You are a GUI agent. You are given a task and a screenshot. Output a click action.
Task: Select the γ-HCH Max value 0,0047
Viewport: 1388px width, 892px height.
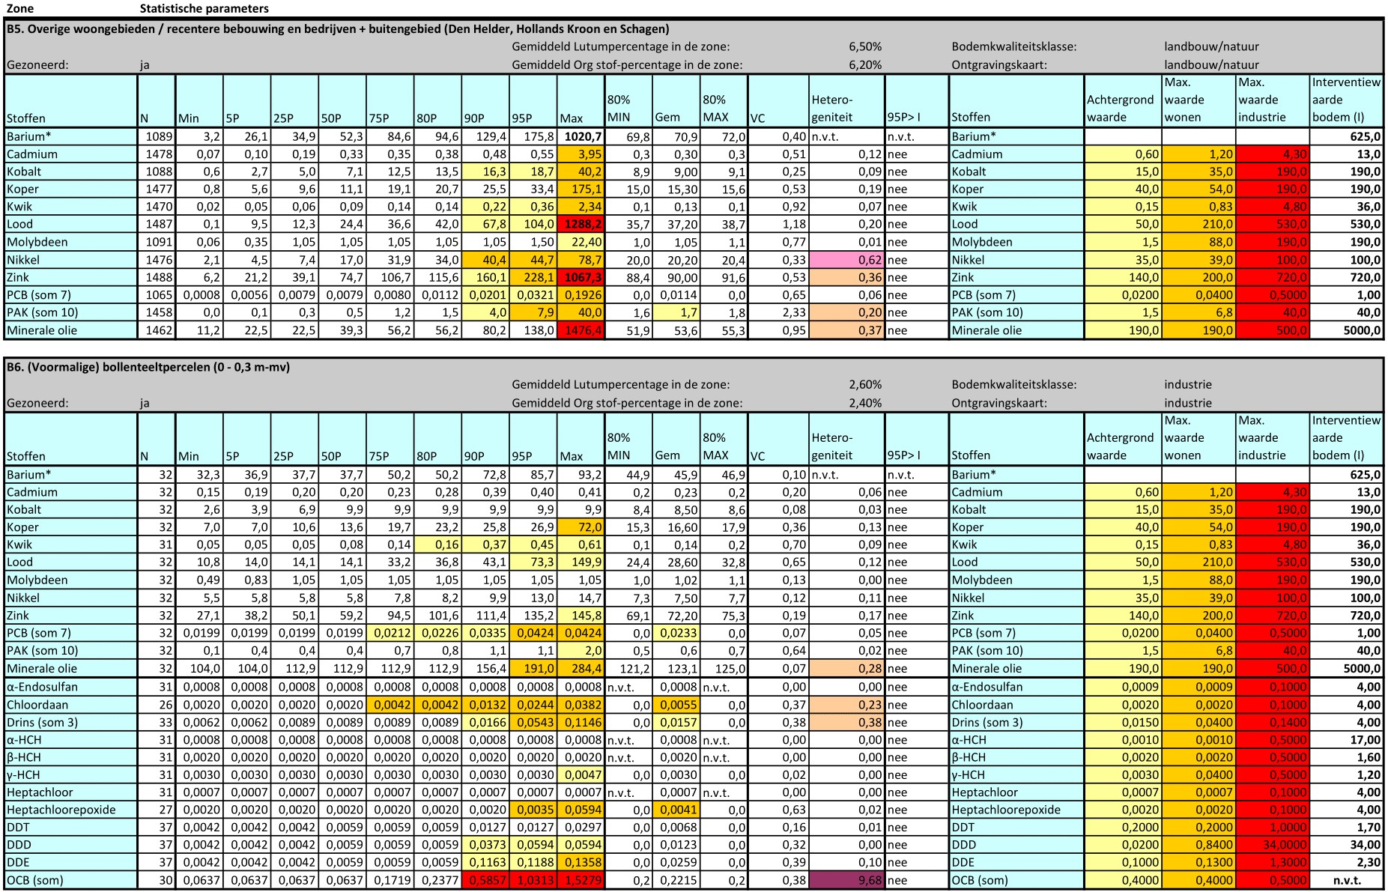pos(581,775)
